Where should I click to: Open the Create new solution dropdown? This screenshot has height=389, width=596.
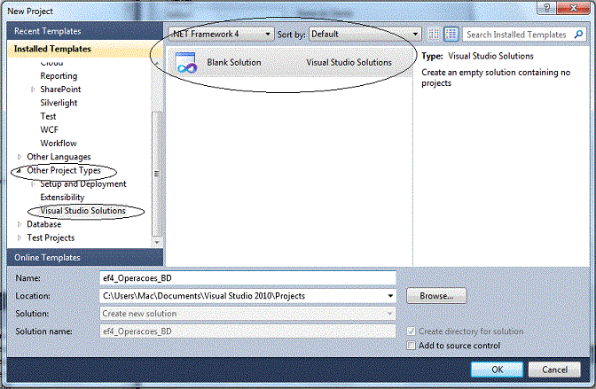[247, 314]
